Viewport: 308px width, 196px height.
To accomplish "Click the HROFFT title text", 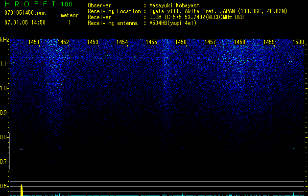I will coord(30,4).
